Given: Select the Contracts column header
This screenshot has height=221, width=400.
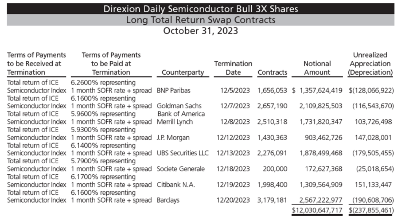Looking at the screenshot, I should [x=272, y=72].
